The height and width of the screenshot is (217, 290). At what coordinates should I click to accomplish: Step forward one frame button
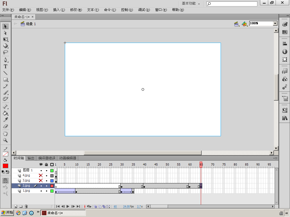(73, 207)
